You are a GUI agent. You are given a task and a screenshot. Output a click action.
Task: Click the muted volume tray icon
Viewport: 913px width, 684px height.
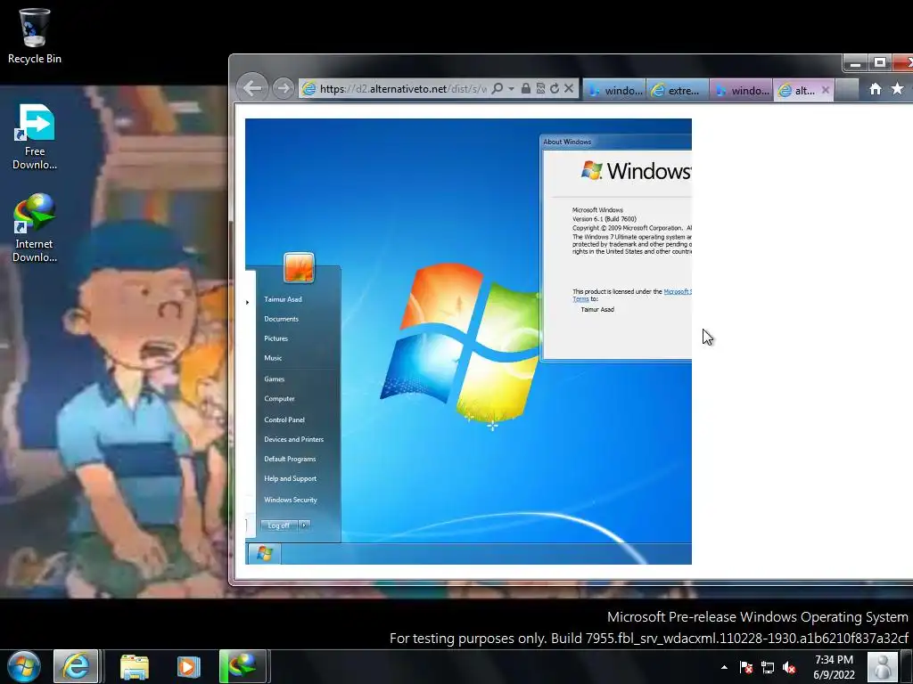[x=789, y=667]
